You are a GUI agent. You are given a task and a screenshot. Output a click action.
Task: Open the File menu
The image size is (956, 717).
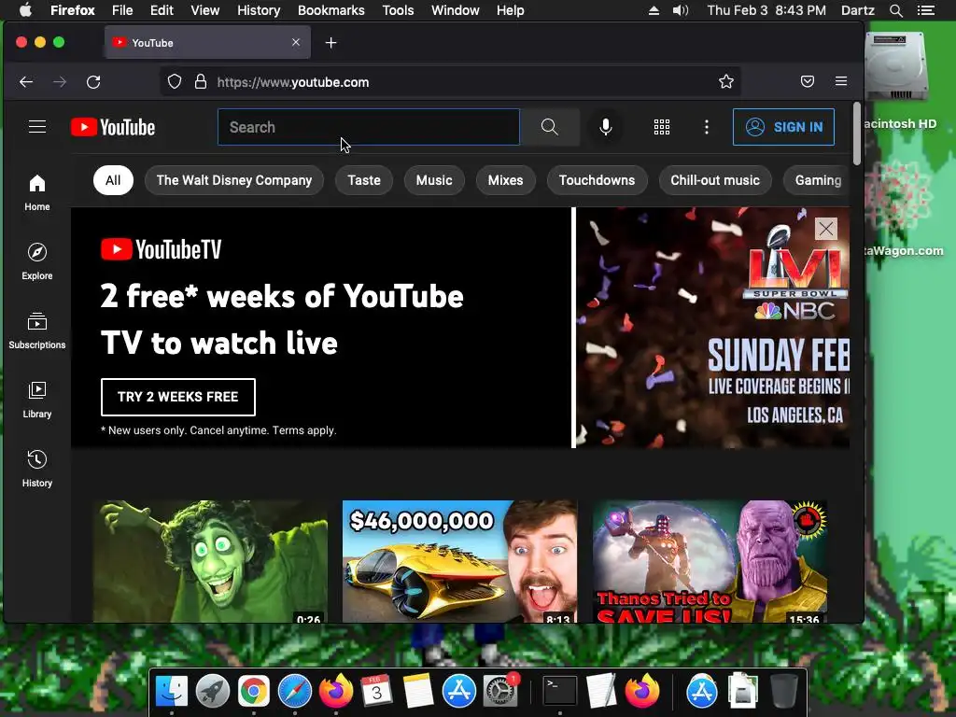(122, 10)
